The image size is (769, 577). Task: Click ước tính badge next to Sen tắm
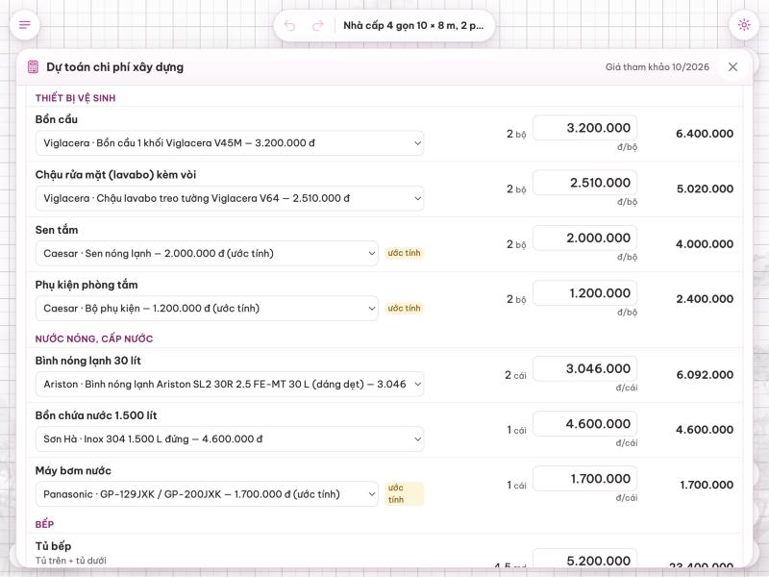click(404, 253)
